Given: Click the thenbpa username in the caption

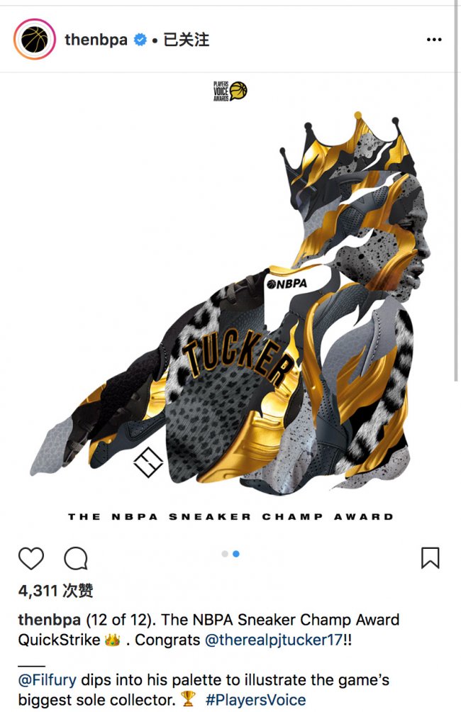Looking at the screenshot, I should click(x=50, y=620).
